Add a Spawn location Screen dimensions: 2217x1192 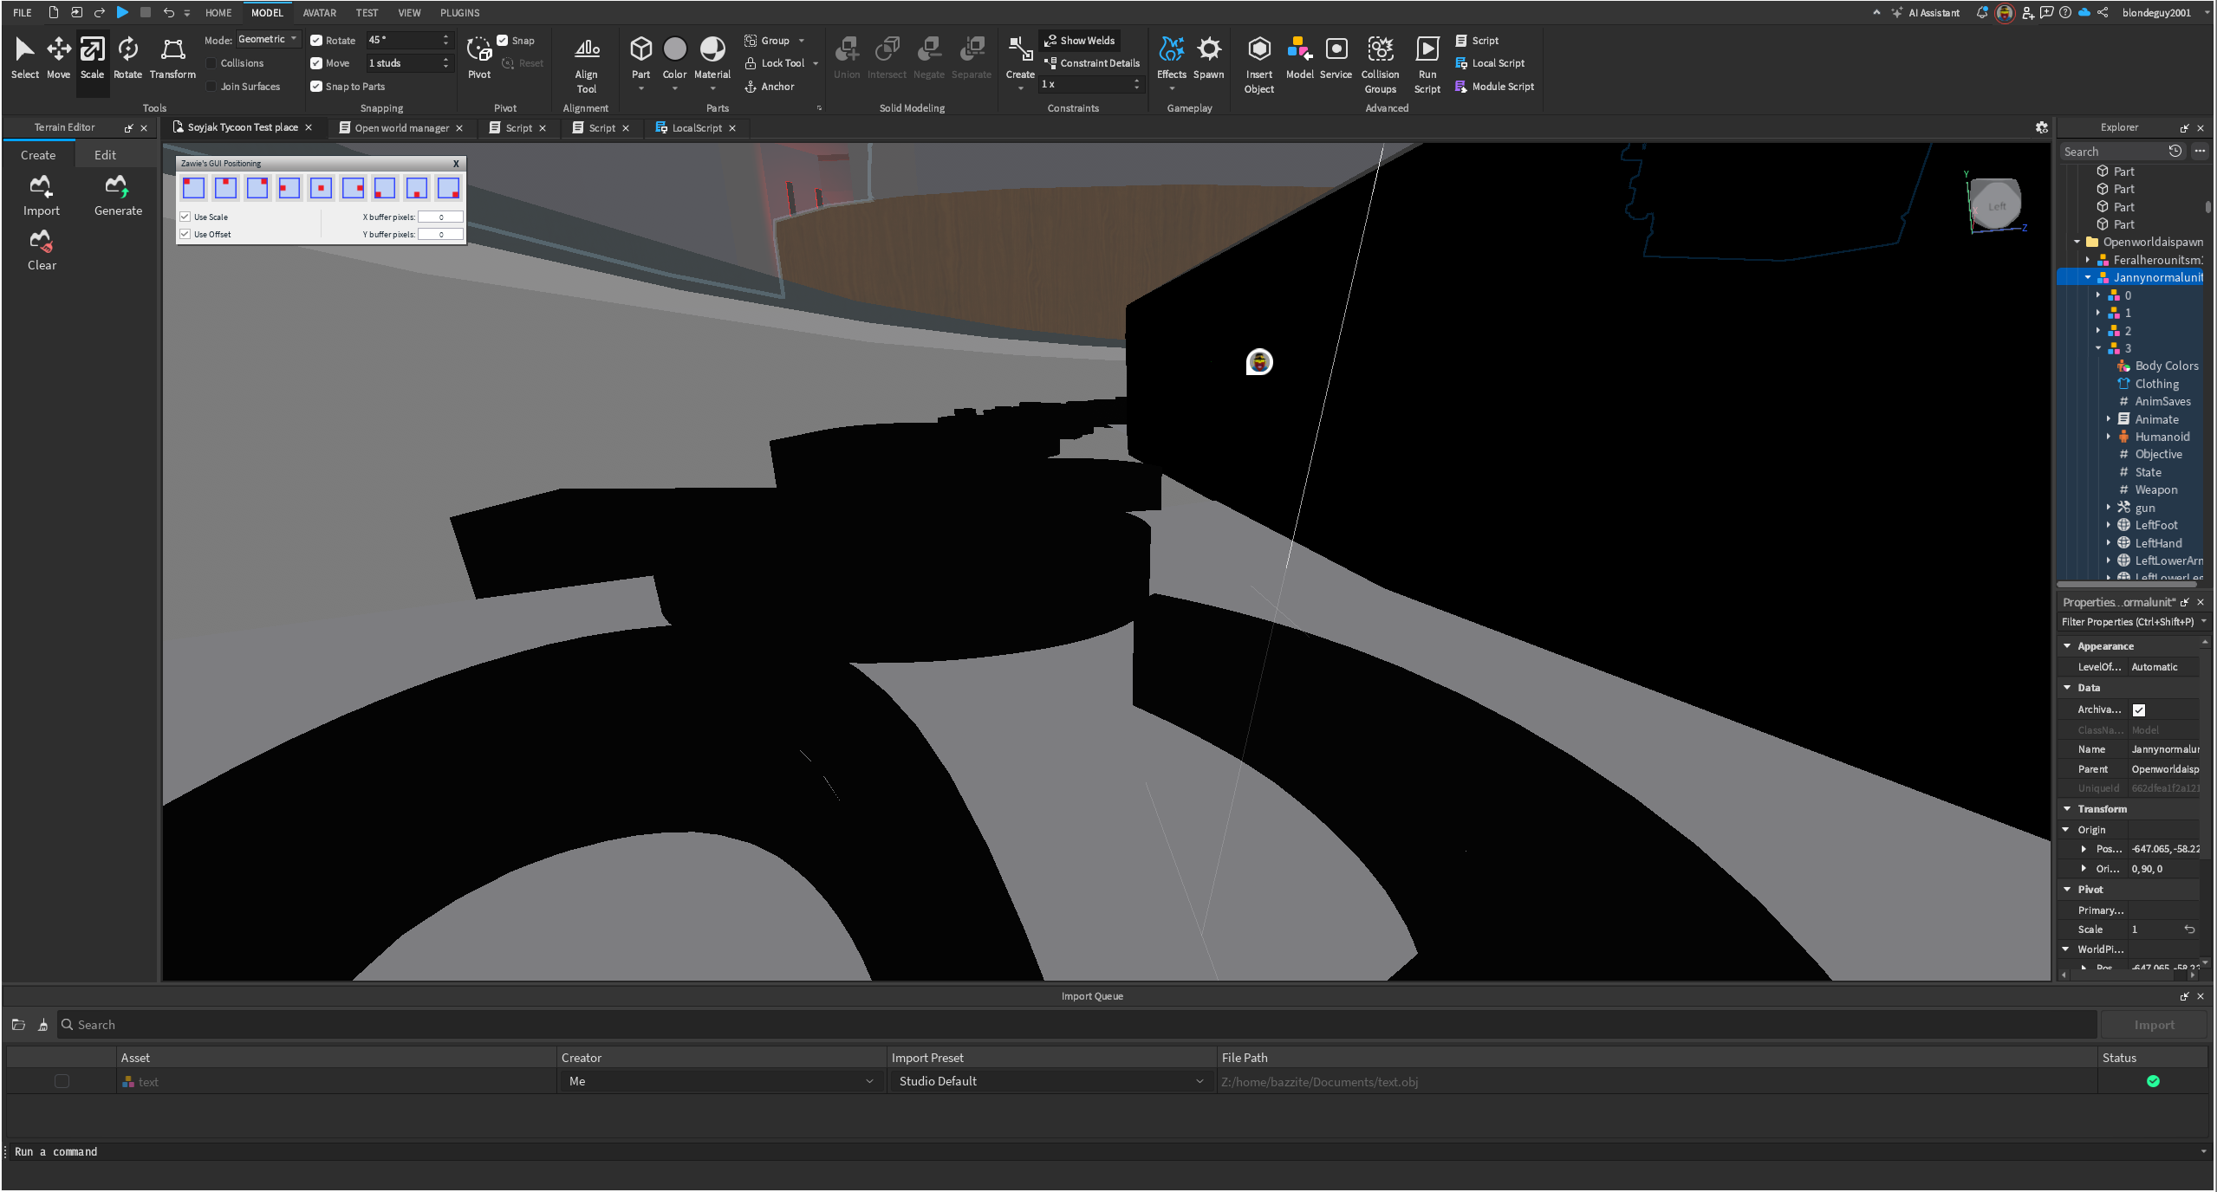[x=1208, y=57]
